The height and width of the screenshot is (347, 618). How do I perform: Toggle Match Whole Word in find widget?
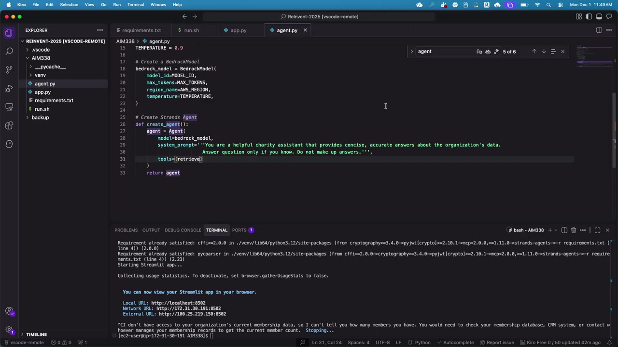coord(488,52)
